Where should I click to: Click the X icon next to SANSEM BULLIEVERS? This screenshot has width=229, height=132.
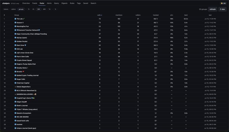pyautogui.click(x=15, y=94)
